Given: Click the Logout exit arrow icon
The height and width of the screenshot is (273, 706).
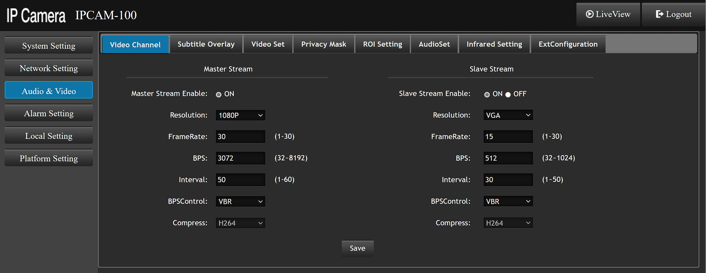Looking at the screenshot, I should tap(660, 14).
